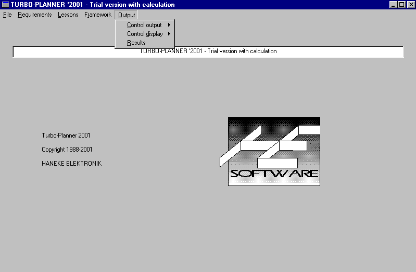Click the application system menu icon

tap(5, 5)
